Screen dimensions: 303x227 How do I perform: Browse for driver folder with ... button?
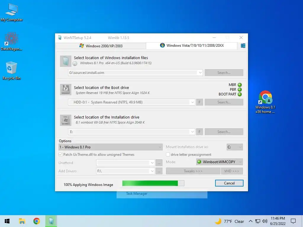(x=159, y=171)
